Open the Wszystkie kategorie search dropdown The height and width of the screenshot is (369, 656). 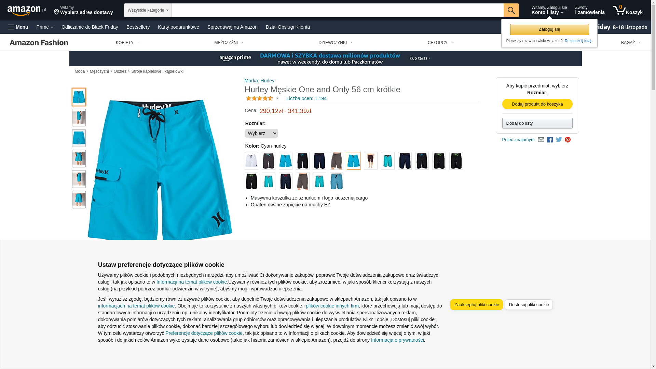pos(148,10)
